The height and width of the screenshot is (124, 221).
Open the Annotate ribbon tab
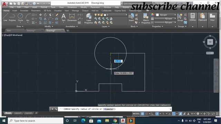tap(24, 11)
